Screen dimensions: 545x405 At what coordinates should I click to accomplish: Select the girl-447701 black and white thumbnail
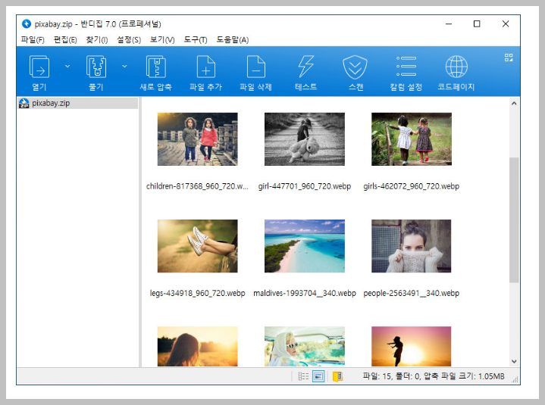click(x=305, y=139)
